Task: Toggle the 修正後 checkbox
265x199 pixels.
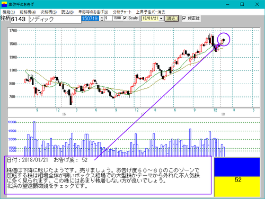Action: point(184,18)
